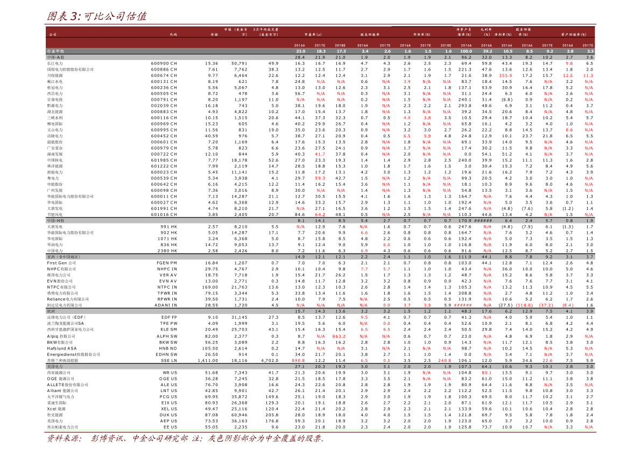
Task: Click the source note 资料来源 at bottom
Action: pyautogui.click(x=186, y=438)
